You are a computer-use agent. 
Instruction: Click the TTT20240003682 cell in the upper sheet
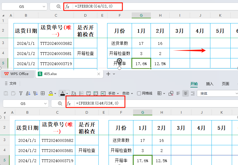(x=56, y=43)
